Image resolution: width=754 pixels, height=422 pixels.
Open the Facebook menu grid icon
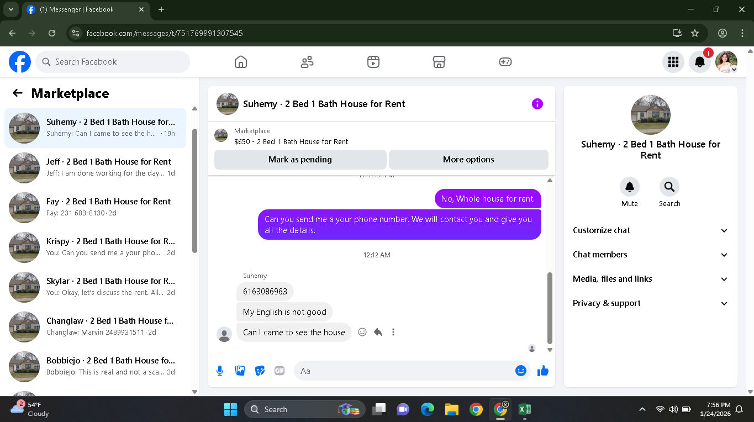click(673, 62)
